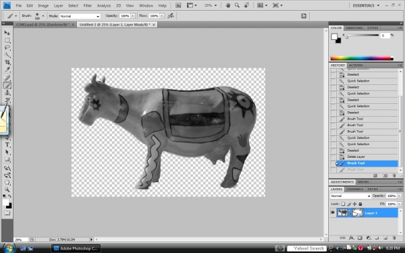
Task: Click the Layer 1 mask thumbnail
Action: [x=358, y=213]
